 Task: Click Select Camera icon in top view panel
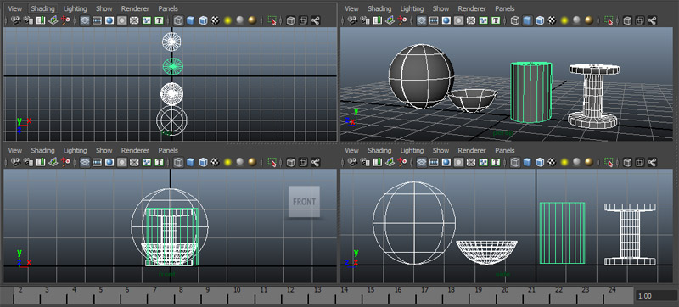(15, 20)
